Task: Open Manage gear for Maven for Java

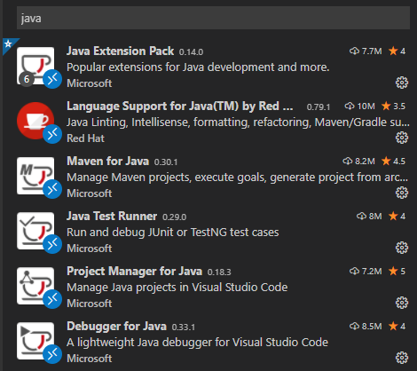Action: pos(402,193)
